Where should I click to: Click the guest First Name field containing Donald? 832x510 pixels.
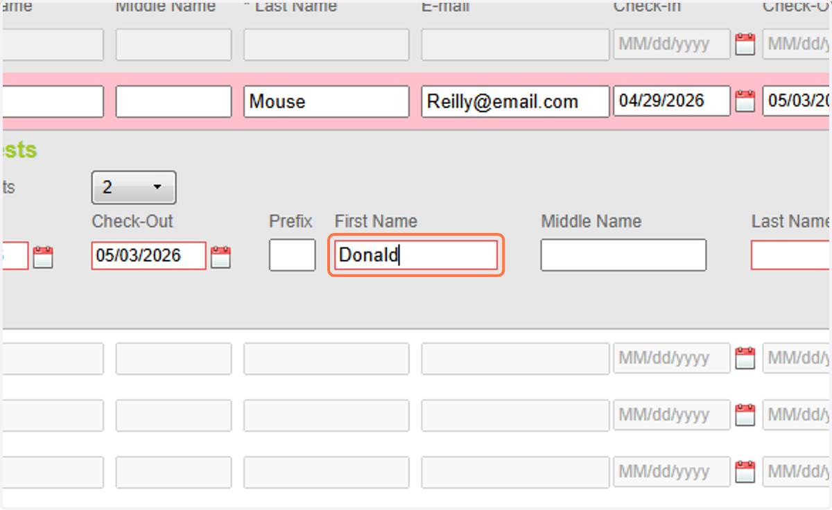(x=416, y=255)
